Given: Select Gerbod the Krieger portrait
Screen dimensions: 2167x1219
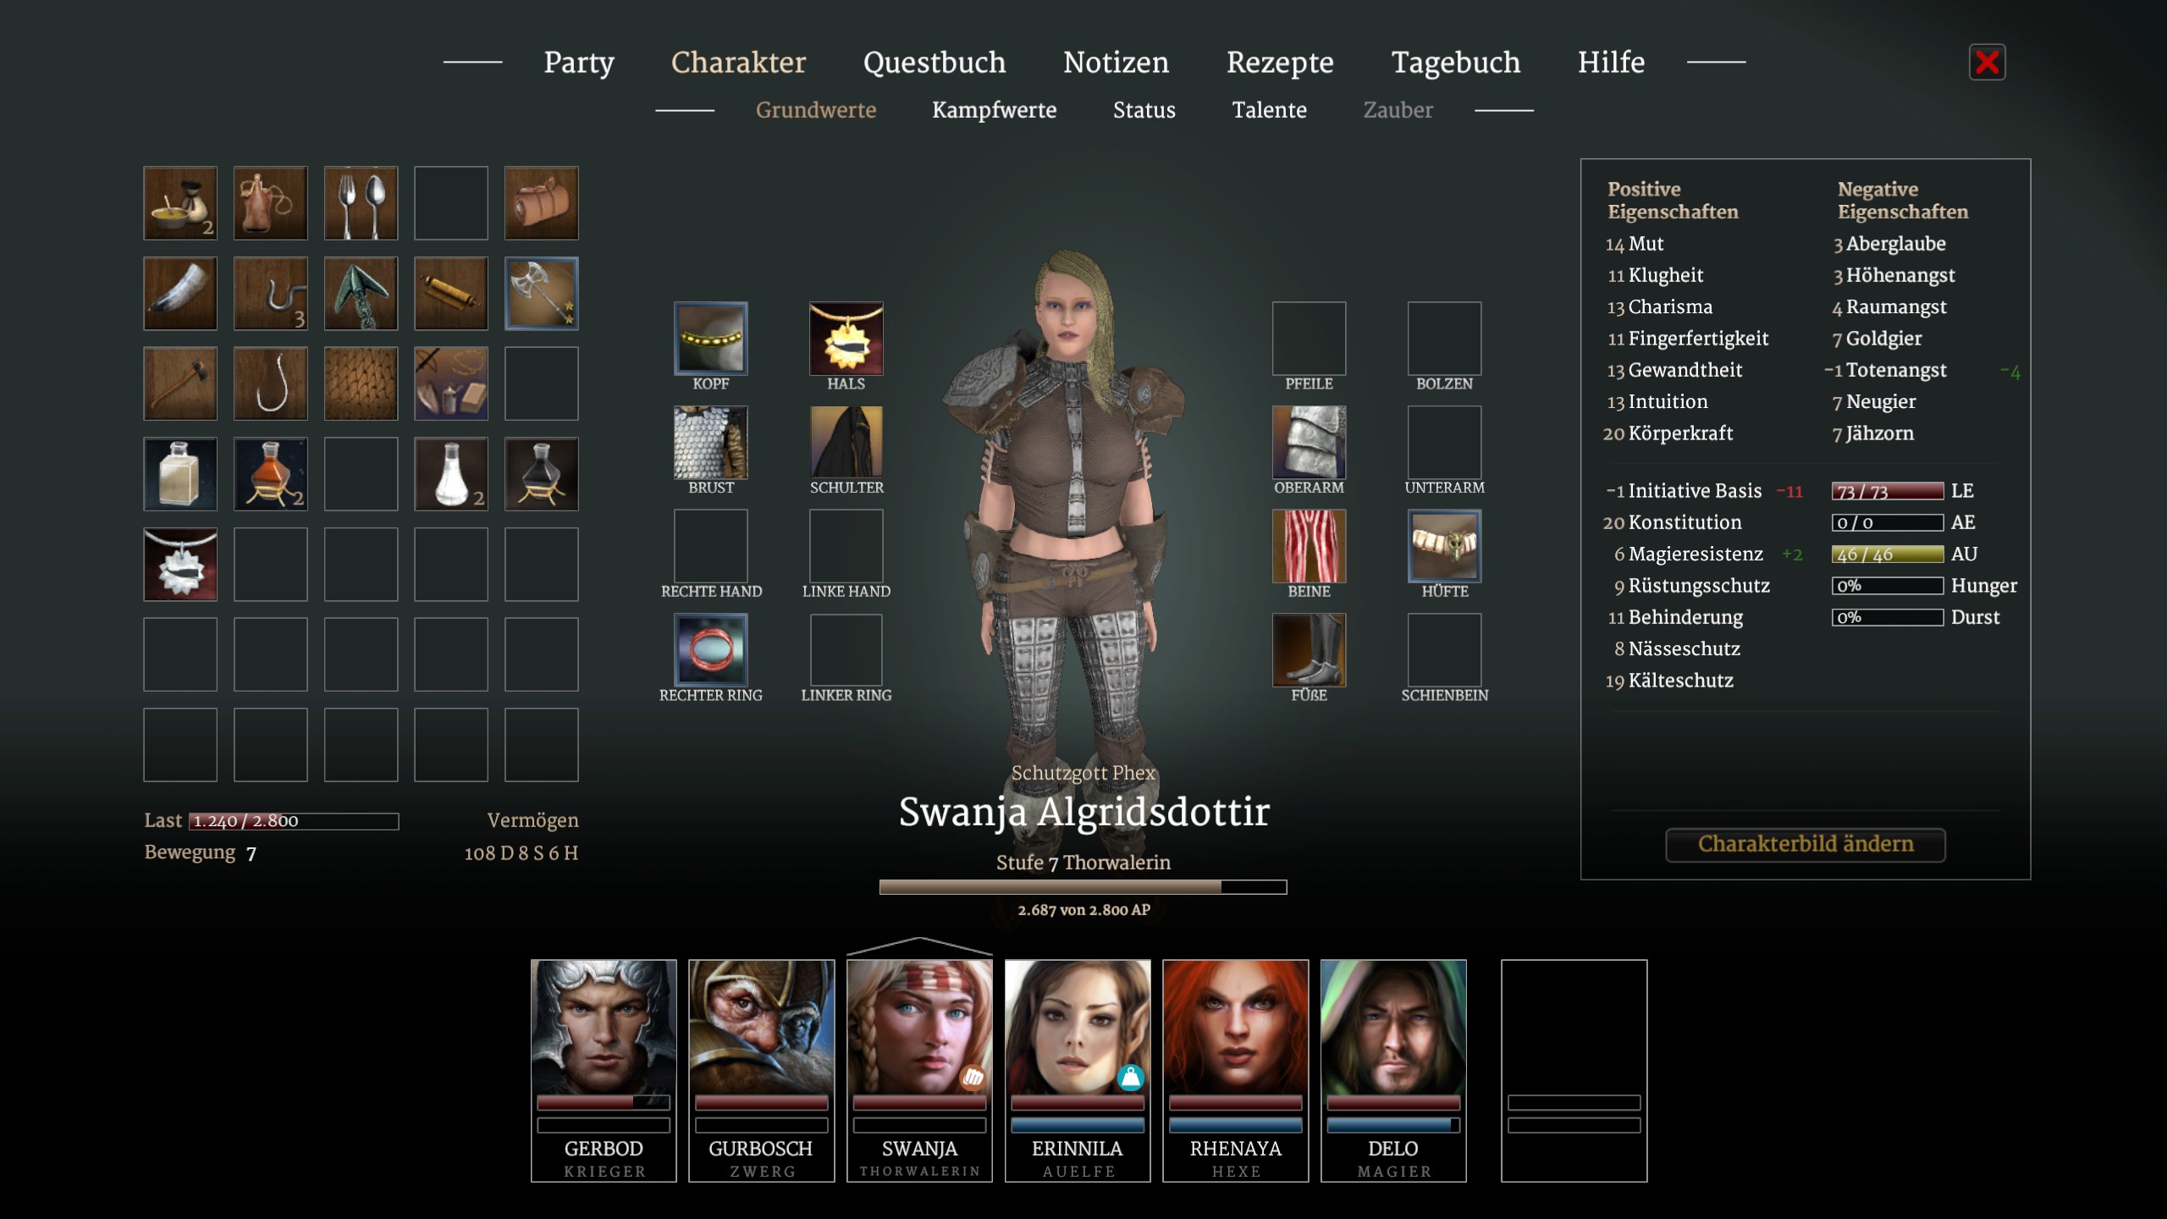Looking at the screenshot, I should point(604,1070).
